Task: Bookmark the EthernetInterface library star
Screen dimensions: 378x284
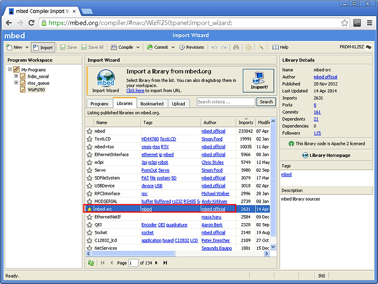Action: click(89, 154)
